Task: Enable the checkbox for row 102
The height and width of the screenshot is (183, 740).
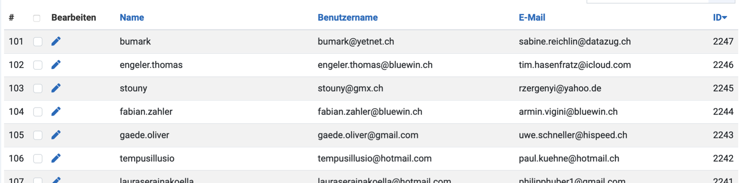Action: (38, 65)
